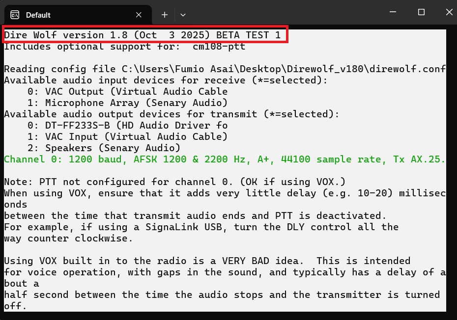
Task: Click 'For example, if using a SignaLink USB' line
Action: point(201,227)
